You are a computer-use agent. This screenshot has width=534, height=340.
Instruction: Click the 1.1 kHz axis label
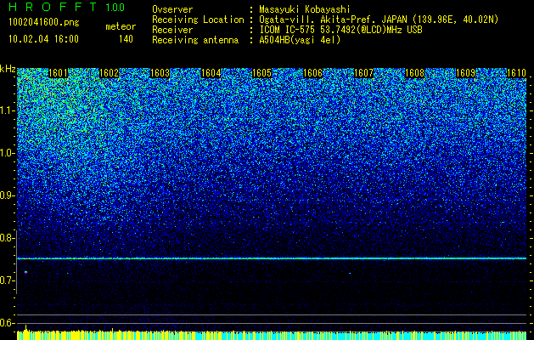[x=7, y=110]
